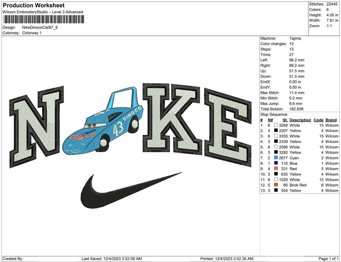Click the Wilcom EmbroideryStudio Level 3 Advanced text
Screen dimensions: 341x262
[x=43, y=12]
